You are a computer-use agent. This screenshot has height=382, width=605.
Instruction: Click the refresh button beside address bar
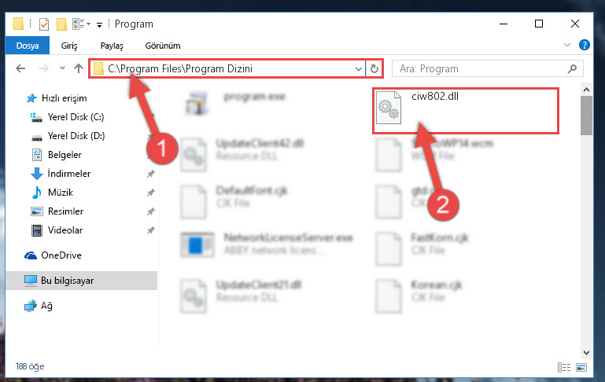click(374, 68)
